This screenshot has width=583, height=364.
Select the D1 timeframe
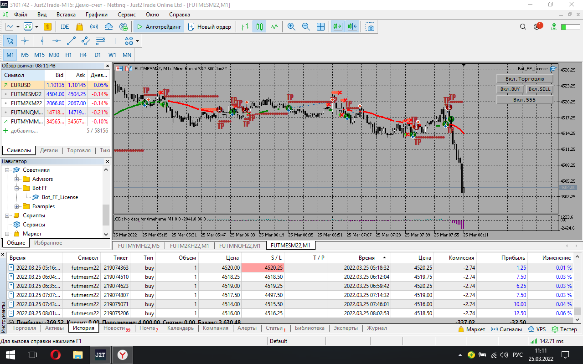[x=98, y=55]
